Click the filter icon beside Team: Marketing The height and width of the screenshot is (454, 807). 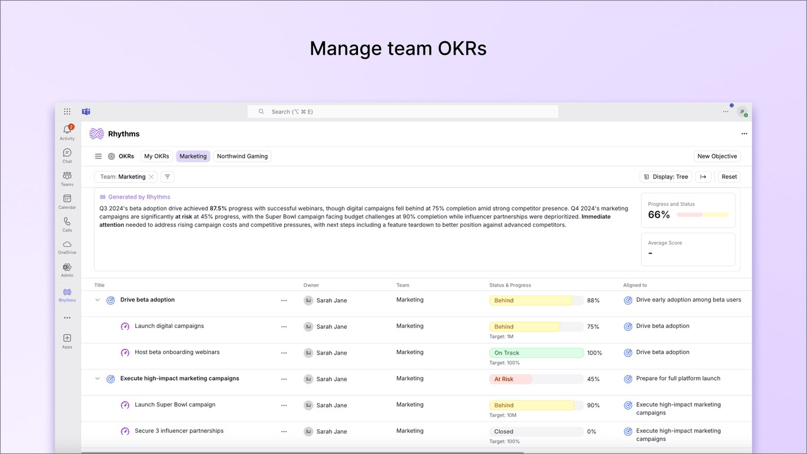click(167, 177)
